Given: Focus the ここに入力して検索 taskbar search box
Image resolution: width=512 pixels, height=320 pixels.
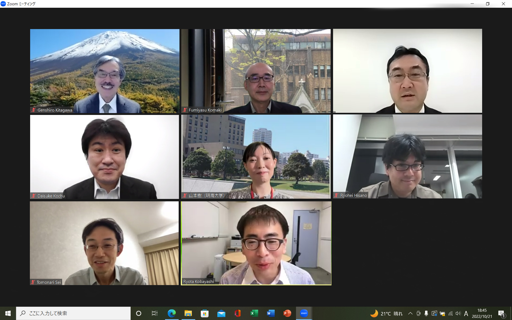Looking at the screenshot, I should (x=73, y=313).
